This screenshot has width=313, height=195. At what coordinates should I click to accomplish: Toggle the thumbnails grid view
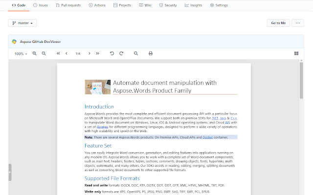(296, 53)
